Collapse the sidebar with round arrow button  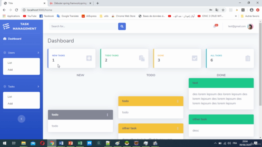21,119
